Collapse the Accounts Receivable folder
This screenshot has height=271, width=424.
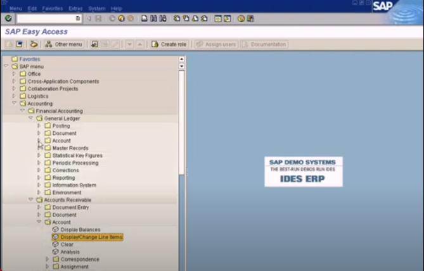31,199
